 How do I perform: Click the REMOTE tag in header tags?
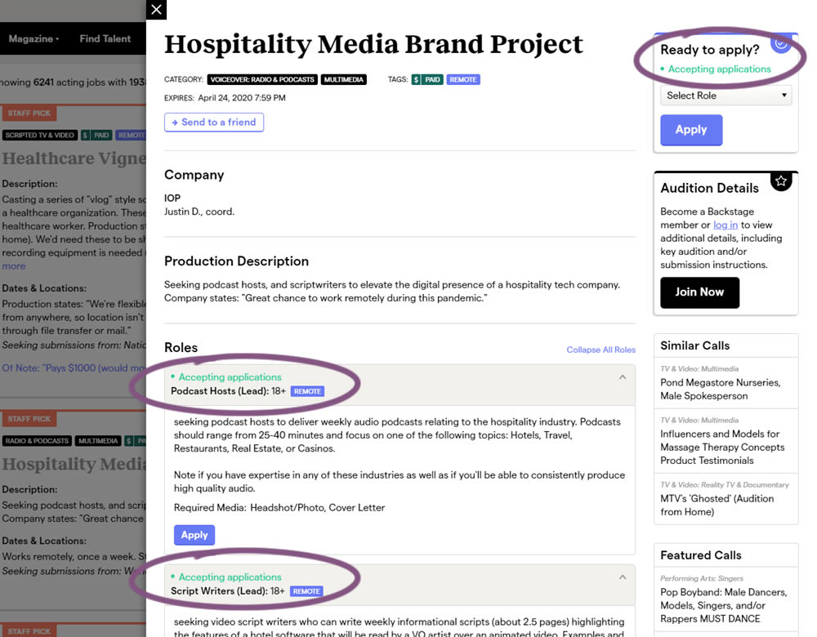(x=463, y=80)
